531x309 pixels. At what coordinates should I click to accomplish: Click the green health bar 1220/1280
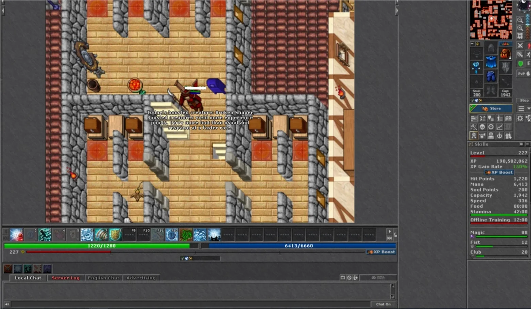[x=101, y=245]
